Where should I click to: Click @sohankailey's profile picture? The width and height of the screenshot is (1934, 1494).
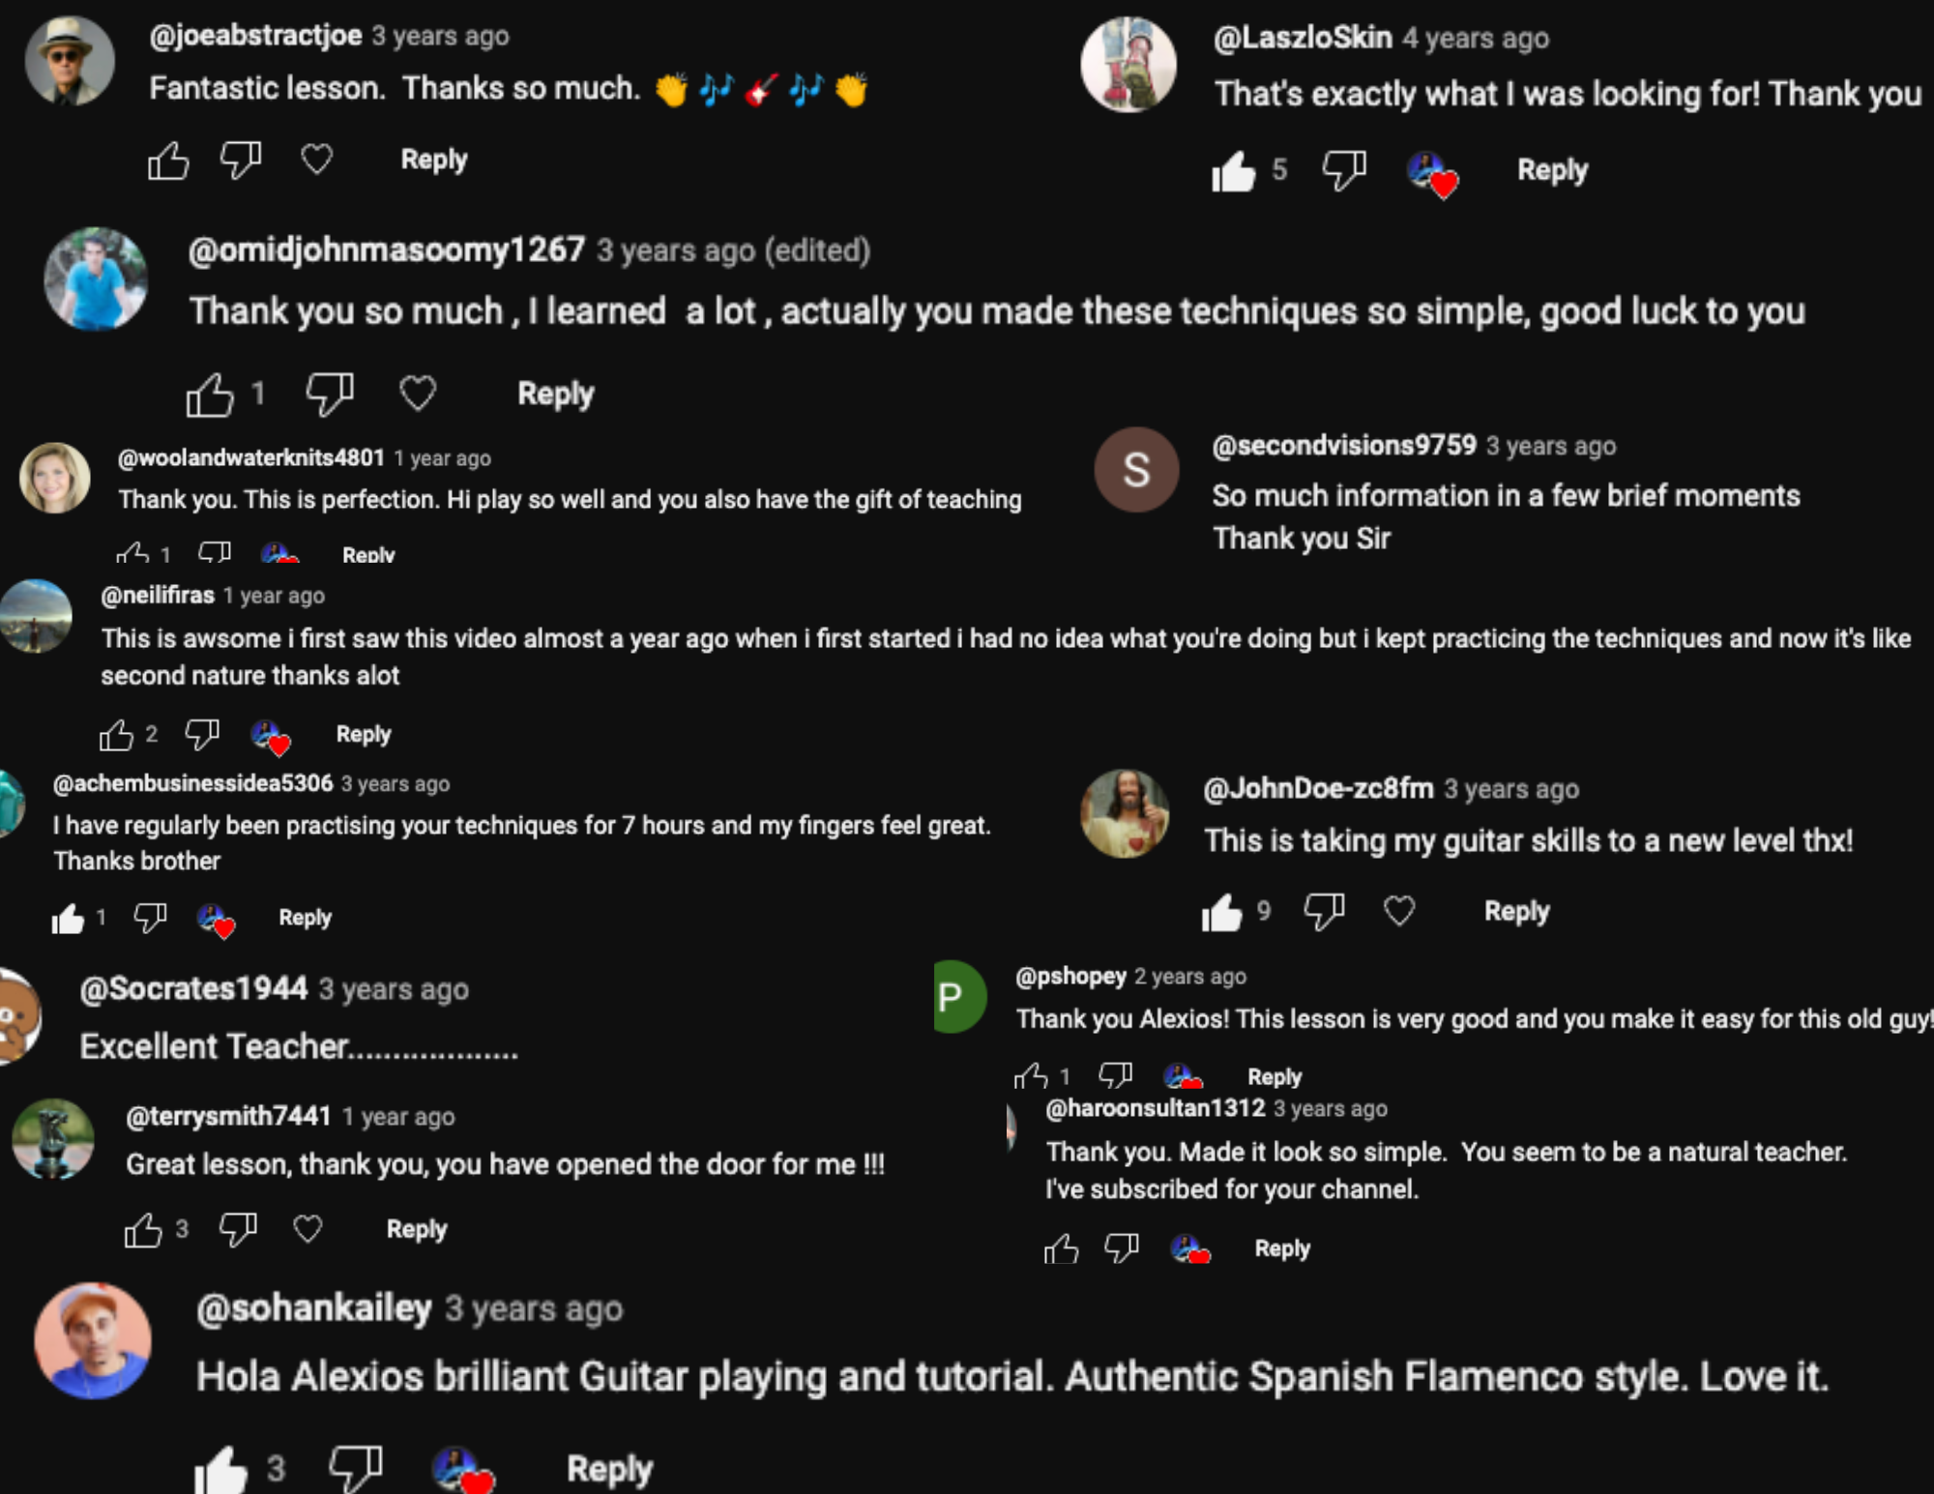93,1340
